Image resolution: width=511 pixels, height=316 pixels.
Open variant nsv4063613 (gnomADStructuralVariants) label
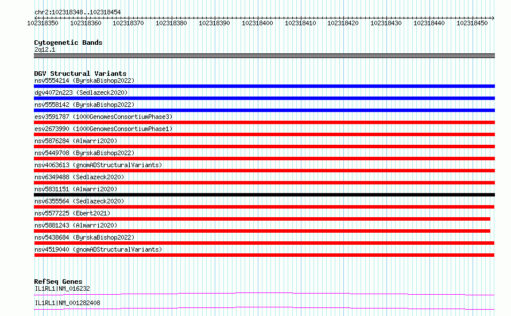(98, 165)
